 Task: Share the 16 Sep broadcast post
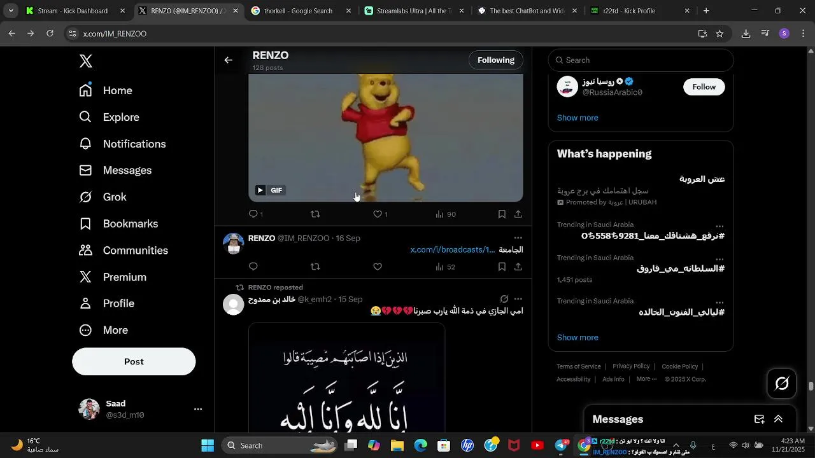pos(518,267)
